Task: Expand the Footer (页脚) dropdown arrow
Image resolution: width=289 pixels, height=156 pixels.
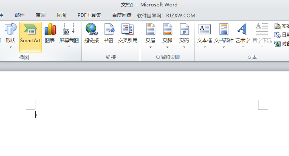Action: point(167,47)
